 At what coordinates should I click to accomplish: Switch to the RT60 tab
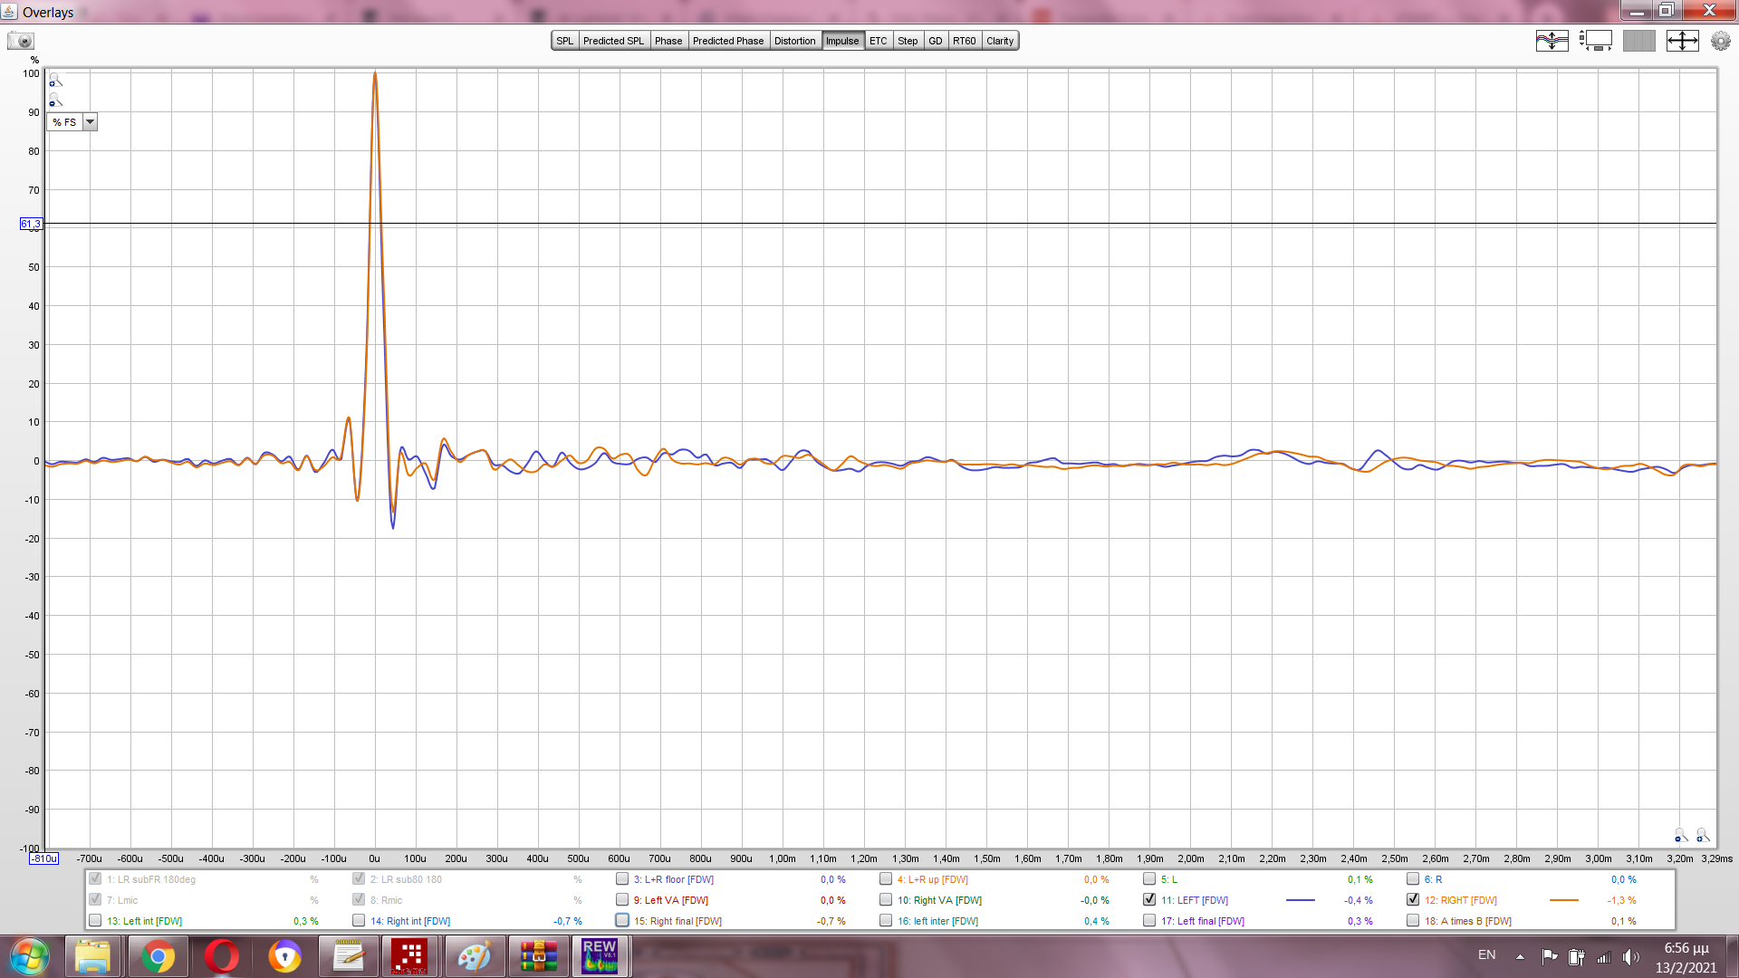tap(965, 41)
